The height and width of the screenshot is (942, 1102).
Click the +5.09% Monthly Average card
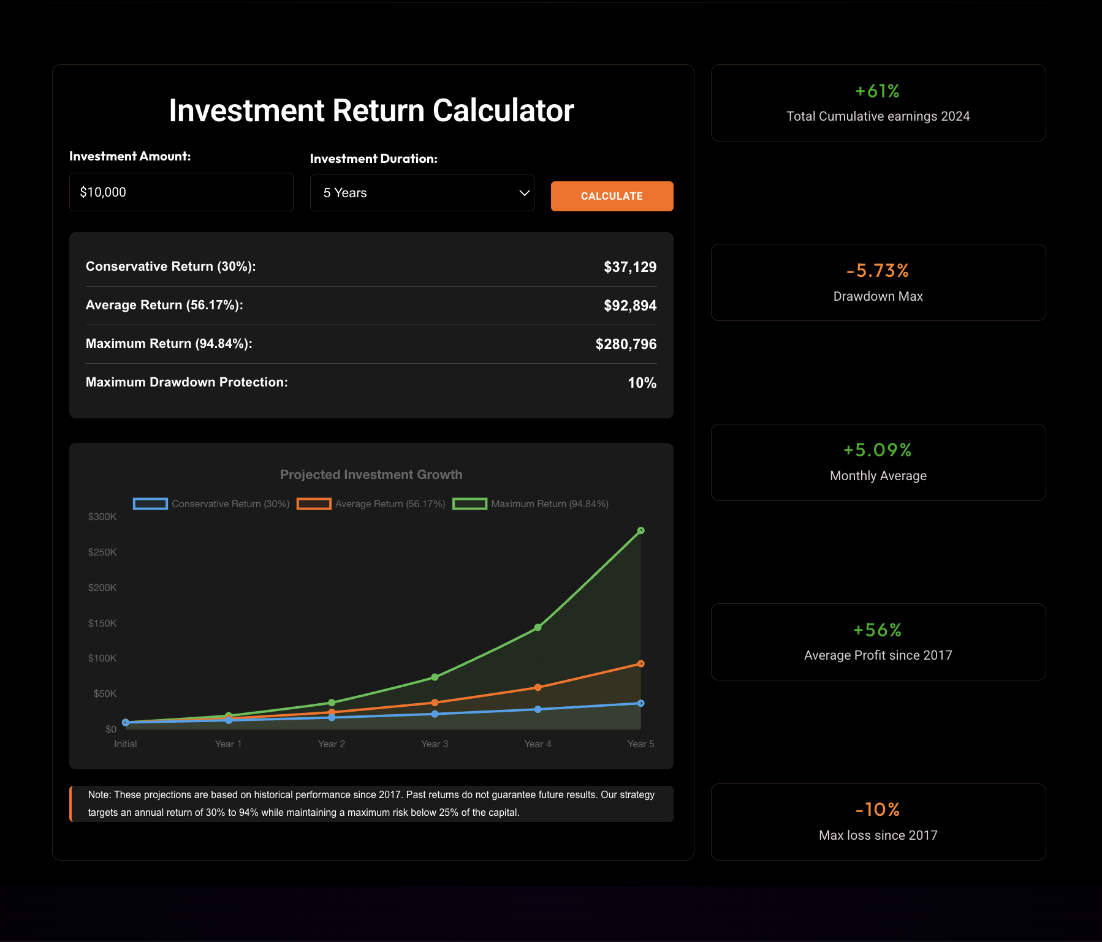tap(878, 462)
